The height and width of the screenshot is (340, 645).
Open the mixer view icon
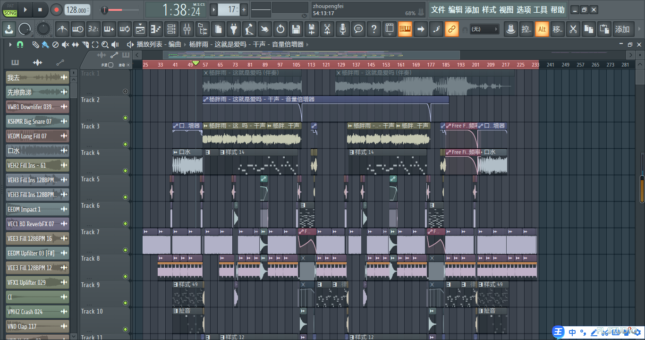point(187,29)
